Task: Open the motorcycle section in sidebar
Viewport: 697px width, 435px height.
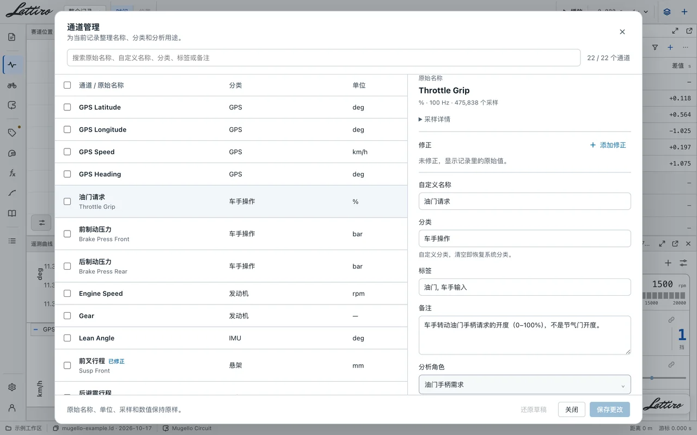Action: (12, 85)
